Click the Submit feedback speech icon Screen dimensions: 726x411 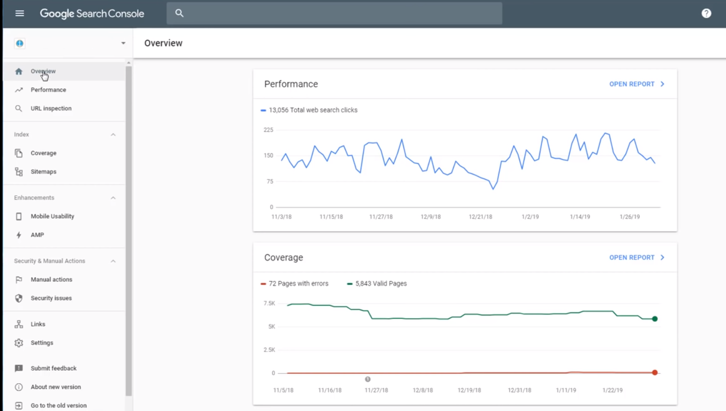pyautogui.click(x=19, y=369)
